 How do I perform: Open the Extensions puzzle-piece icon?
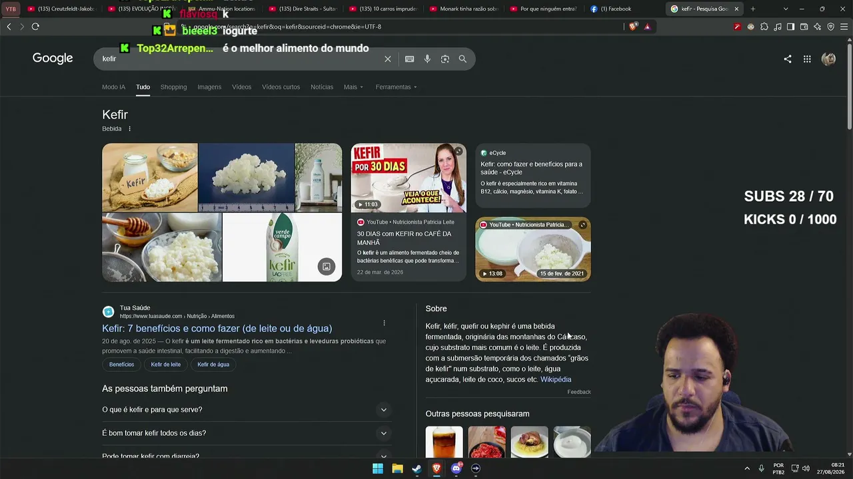pos(764,27)
